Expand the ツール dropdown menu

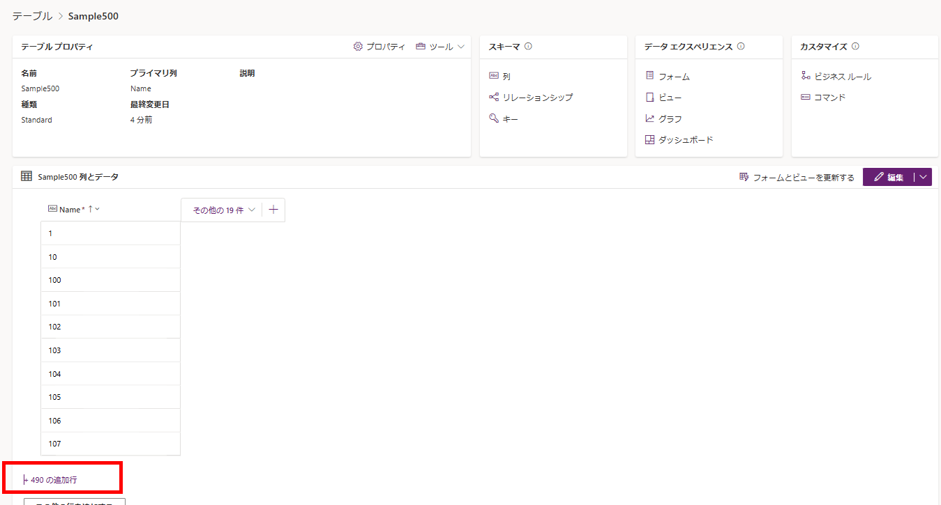click(x=440, y=47)
